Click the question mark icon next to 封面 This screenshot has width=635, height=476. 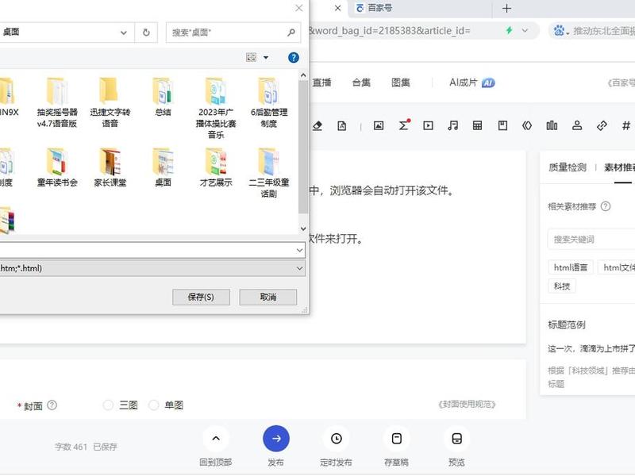52,405
